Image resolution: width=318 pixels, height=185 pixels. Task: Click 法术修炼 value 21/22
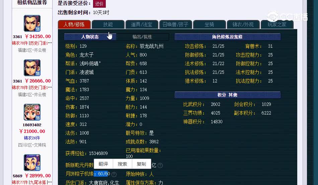coord(219,63)
